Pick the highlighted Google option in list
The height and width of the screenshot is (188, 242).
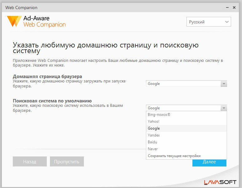[x=186, y=128]
